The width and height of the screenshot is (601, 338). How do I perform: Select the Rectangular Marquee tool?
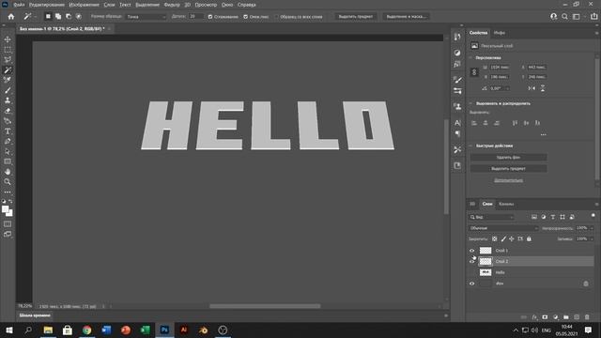point(8,50)
